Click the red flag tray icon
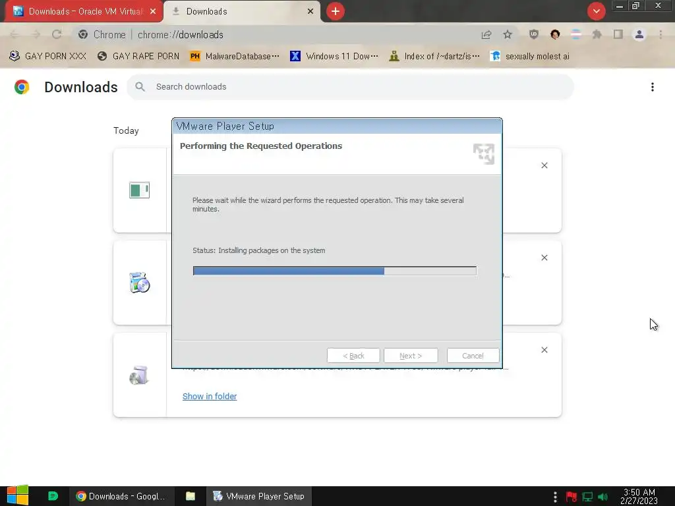Viewport: 675px width, 506px height. [572, 497]
